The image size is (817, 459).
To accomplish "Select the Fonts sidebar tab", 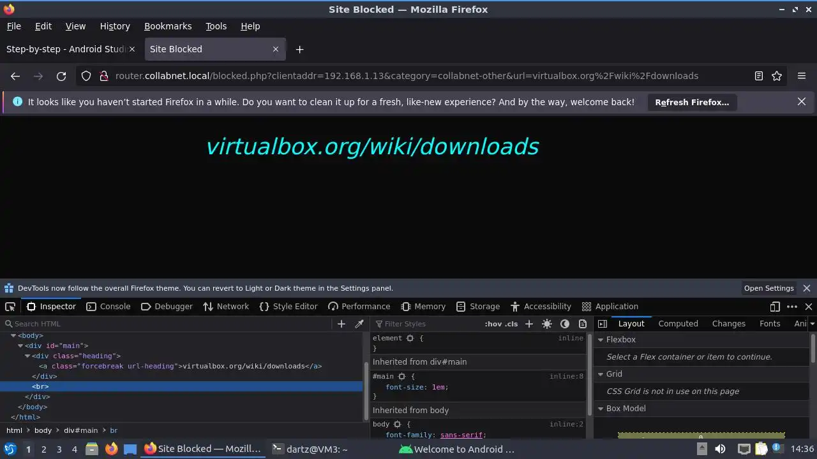I will tap(770, 324).
